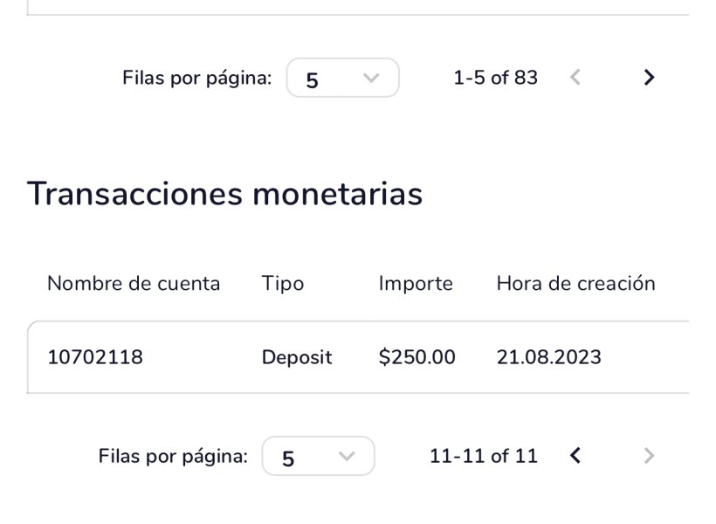
Task: Go to next page of the 1-5 of 83 table
Action: 649,78
